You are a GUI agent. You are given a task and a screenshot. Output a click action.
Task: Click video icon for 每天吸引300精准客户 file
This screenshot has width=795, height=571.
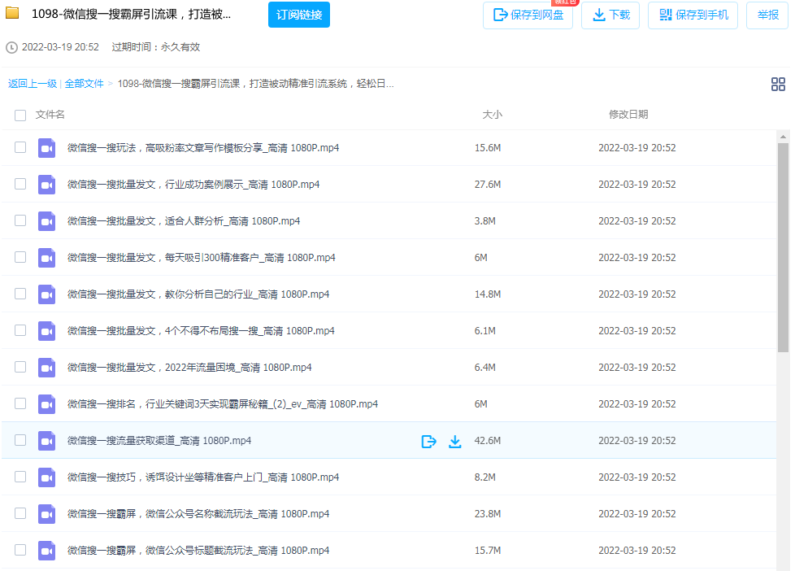point(46,258)
